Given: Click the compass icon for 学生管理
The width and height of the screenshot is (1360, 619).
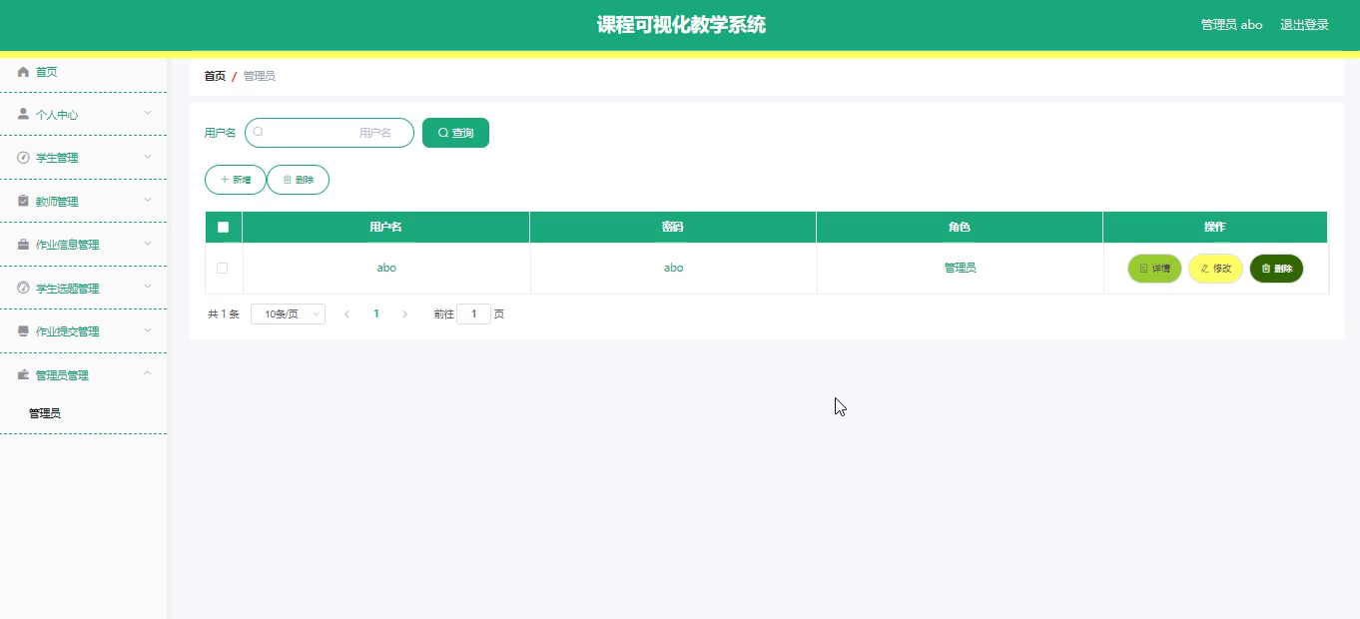Looking at the screenshot, I should point(24,158).
